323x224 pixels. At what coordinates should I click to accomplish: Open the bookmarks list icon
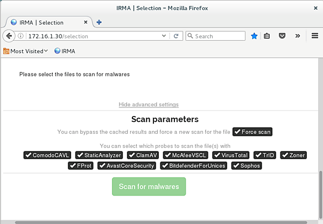tap(267, 36)
